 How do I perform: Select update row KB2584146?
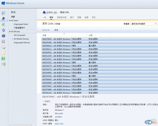tap(100, 93)
